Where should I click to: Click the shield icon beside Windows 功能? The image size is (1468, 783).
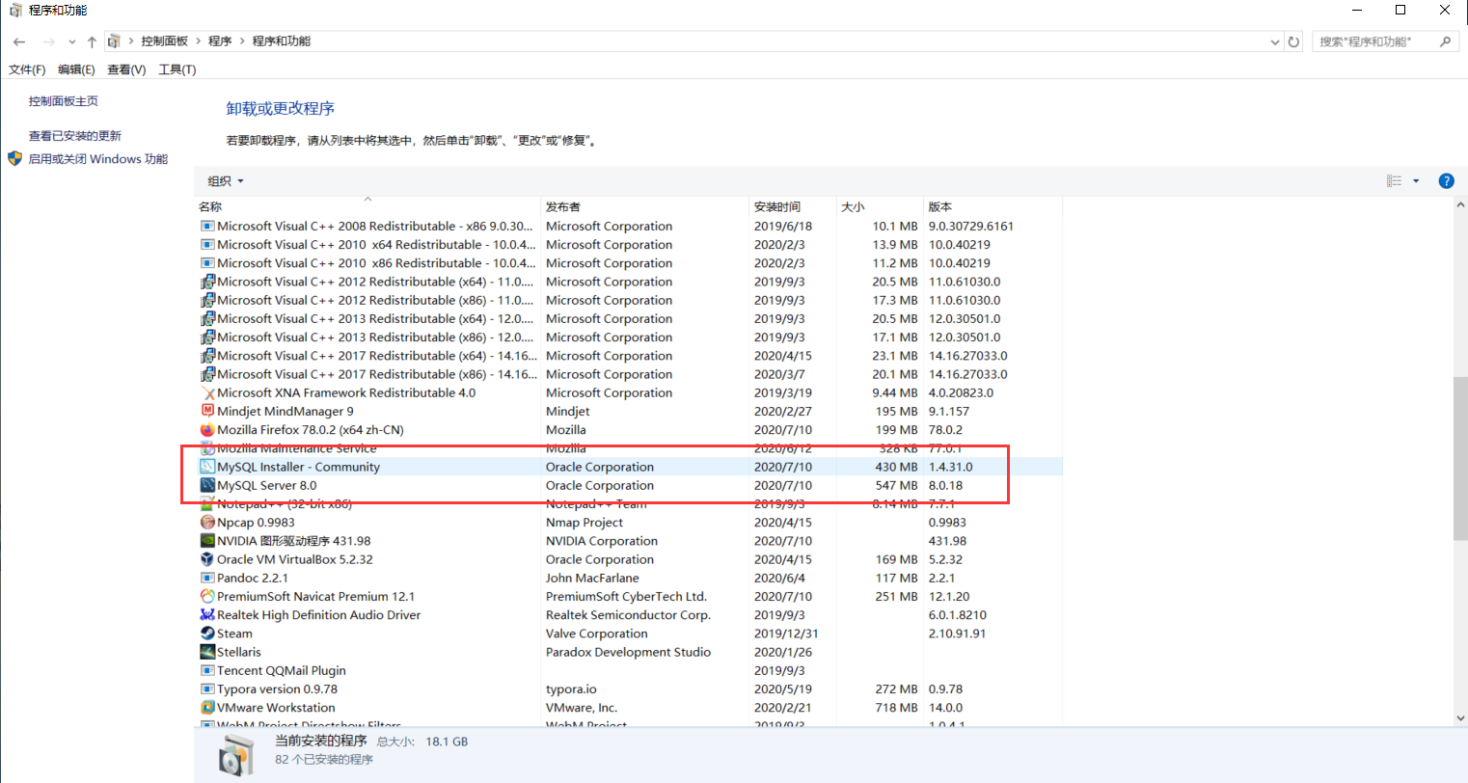[14, 158]
